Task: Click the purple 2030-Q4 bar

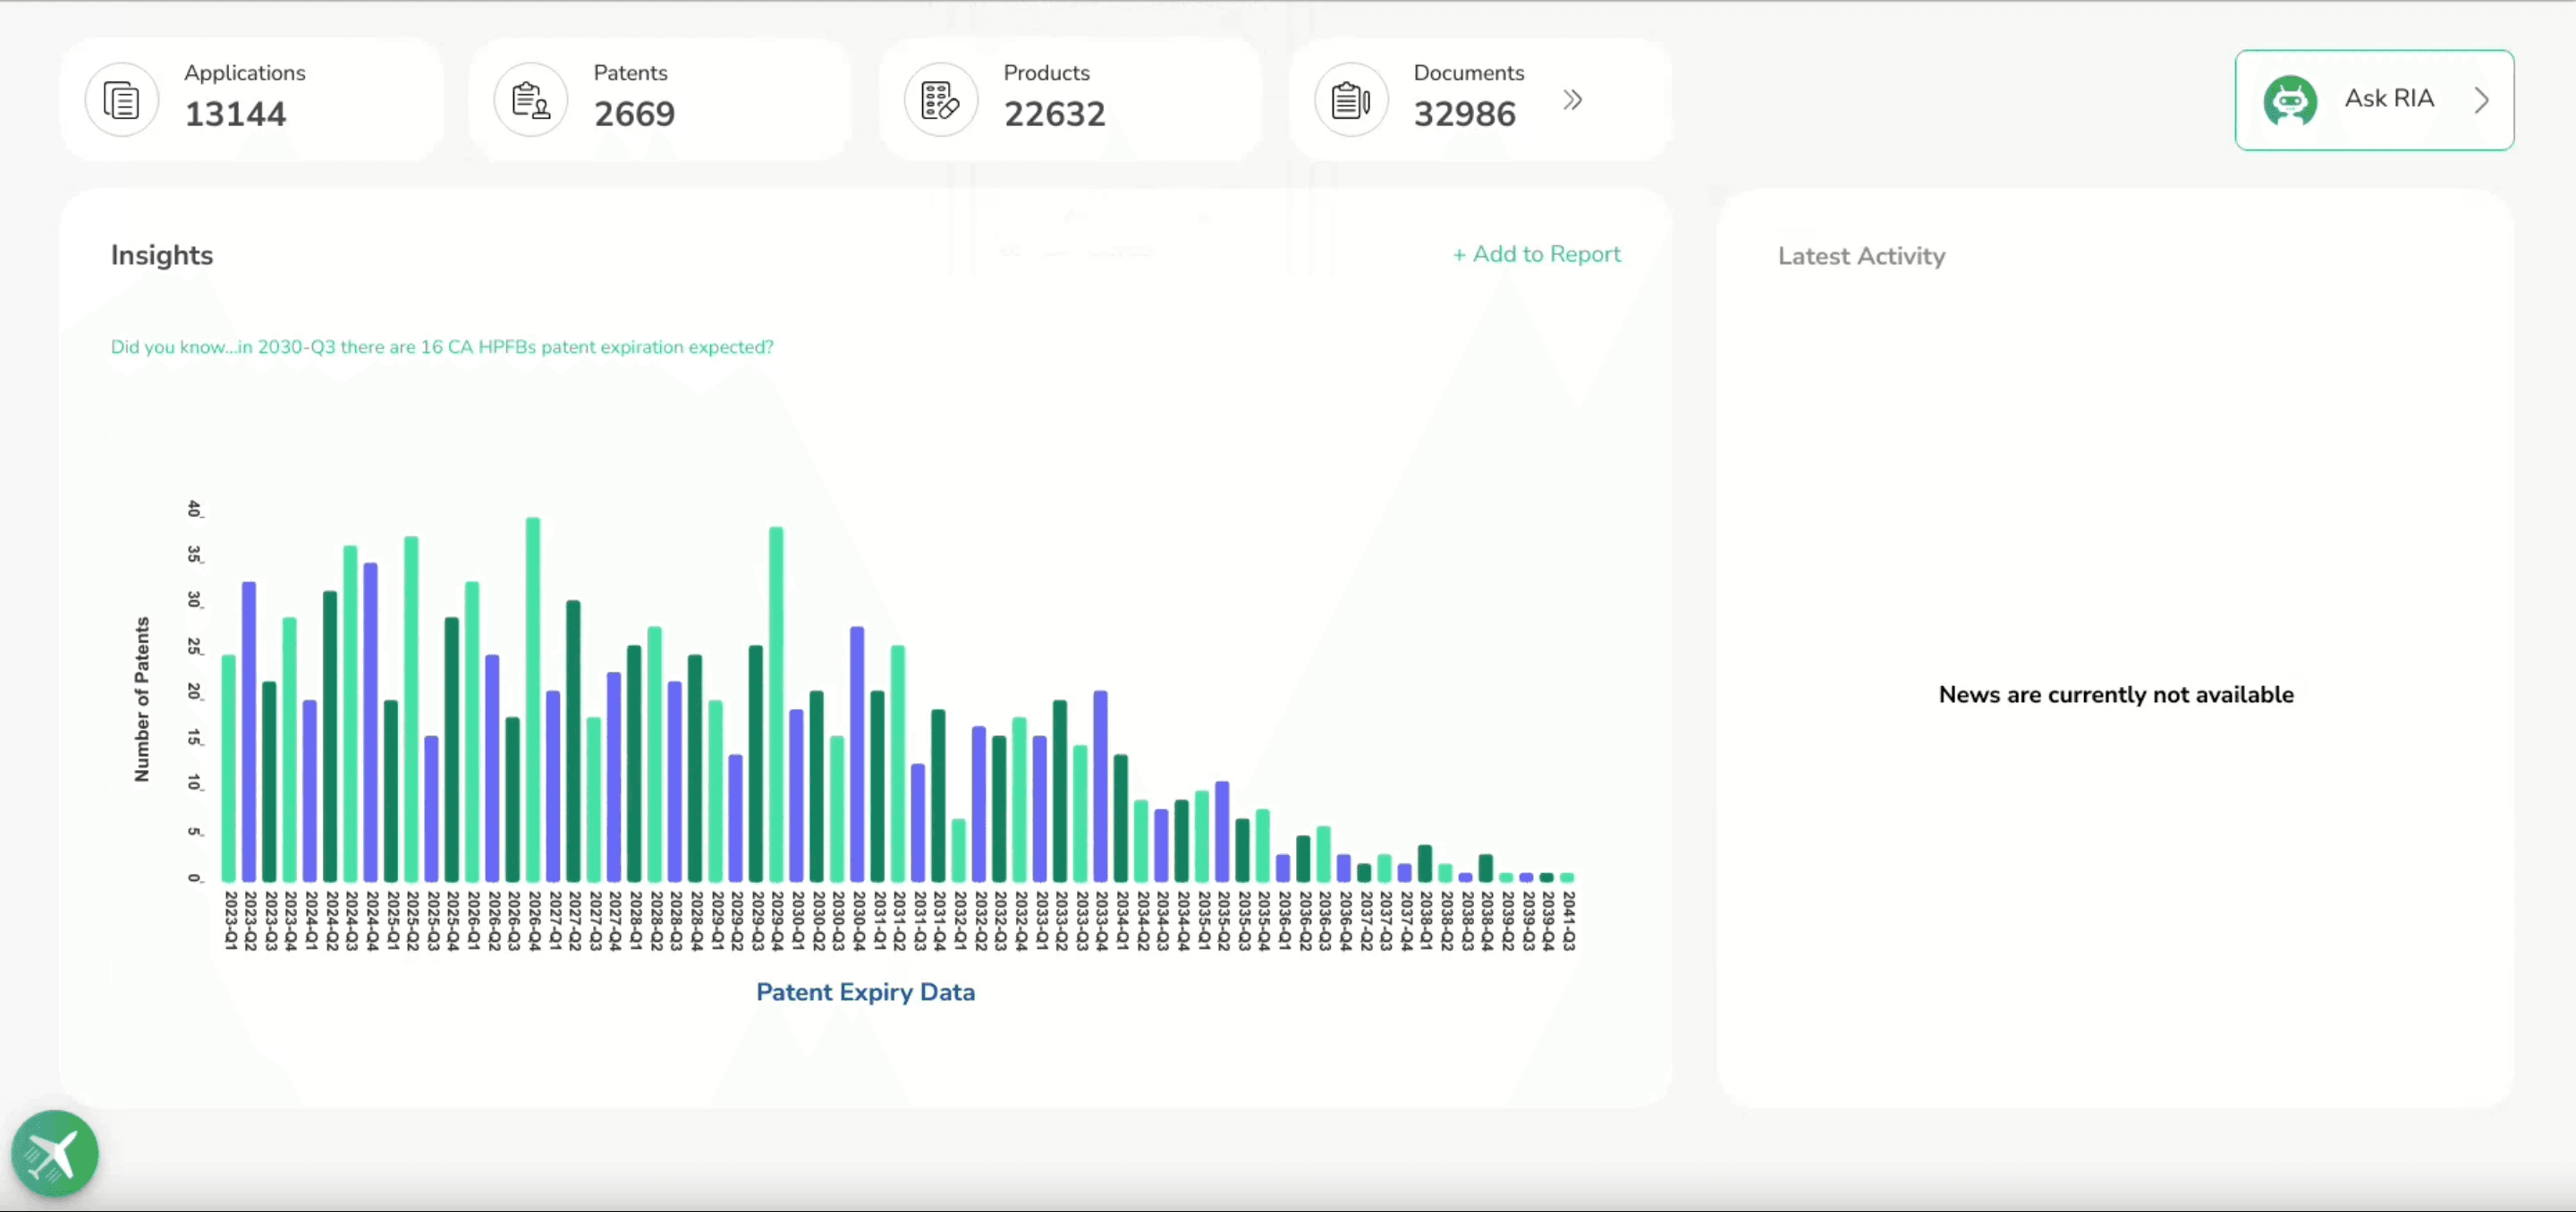Action: 857,755
